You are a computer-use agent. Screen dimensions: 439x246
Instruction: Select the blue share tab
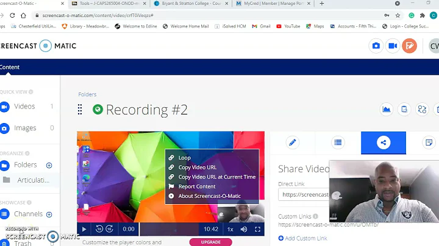[384, 142]
